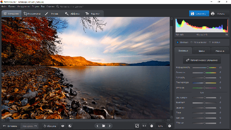Zoom in with the plus button
Viewport: 231px width, 130px height.
pyautogui.click(x=169, y=126)
